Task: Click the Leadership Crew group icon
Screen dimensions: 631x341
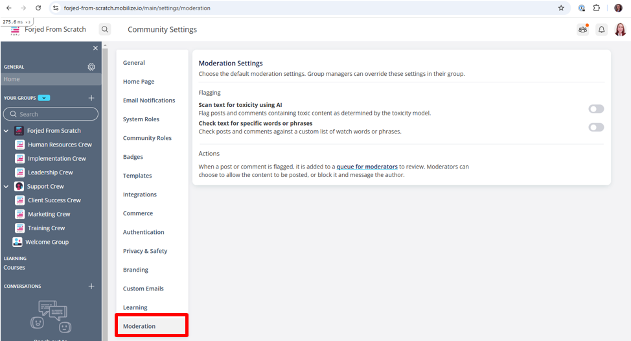Action: point(19,172)
